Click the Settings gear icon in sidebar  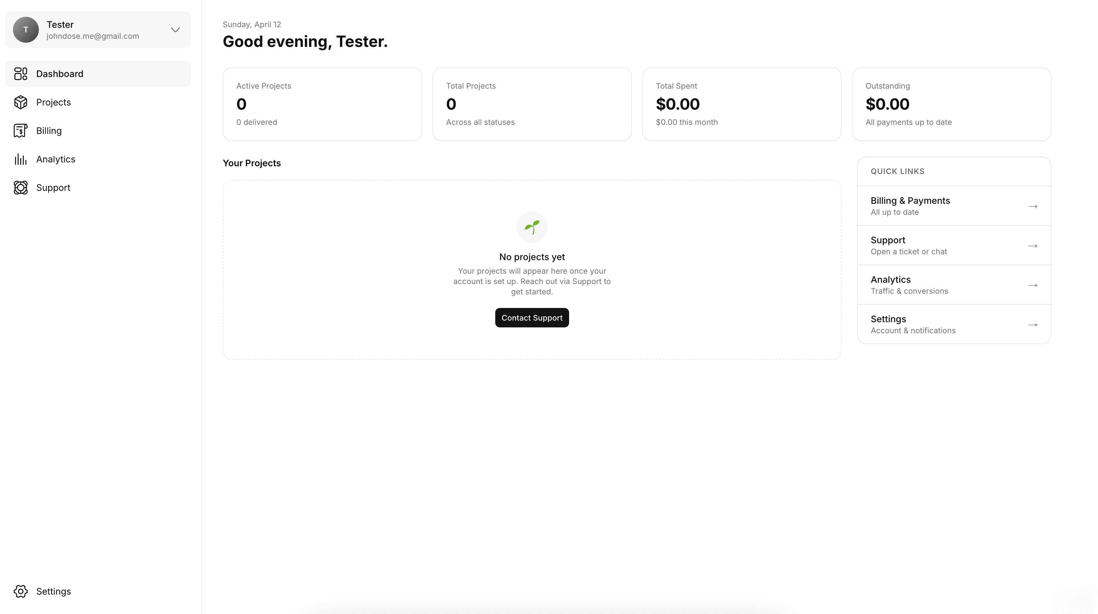20,591
